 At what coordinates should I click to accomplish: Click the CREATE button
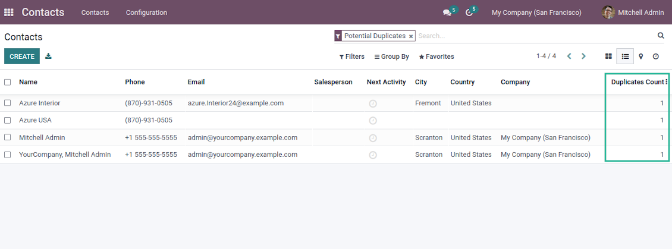point(22,56)
